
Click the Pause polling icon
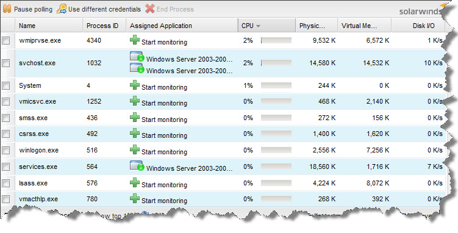click(x=7, y=9)
